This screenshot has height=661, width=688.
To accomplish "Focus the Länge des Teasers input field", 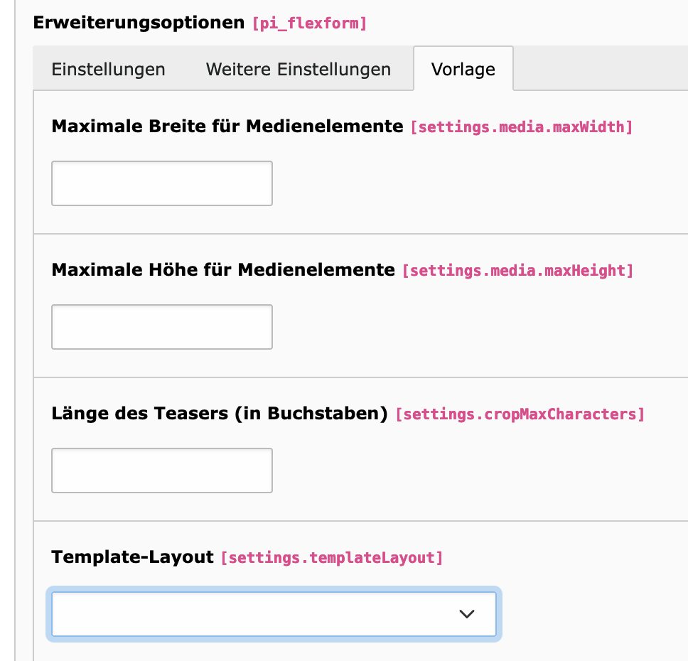I will (162, 471).
